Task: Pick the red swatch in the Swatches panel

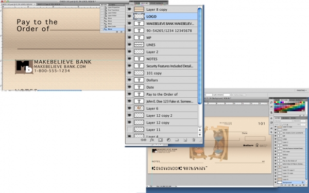Action: pyautogui.click(x=275, y=102)
